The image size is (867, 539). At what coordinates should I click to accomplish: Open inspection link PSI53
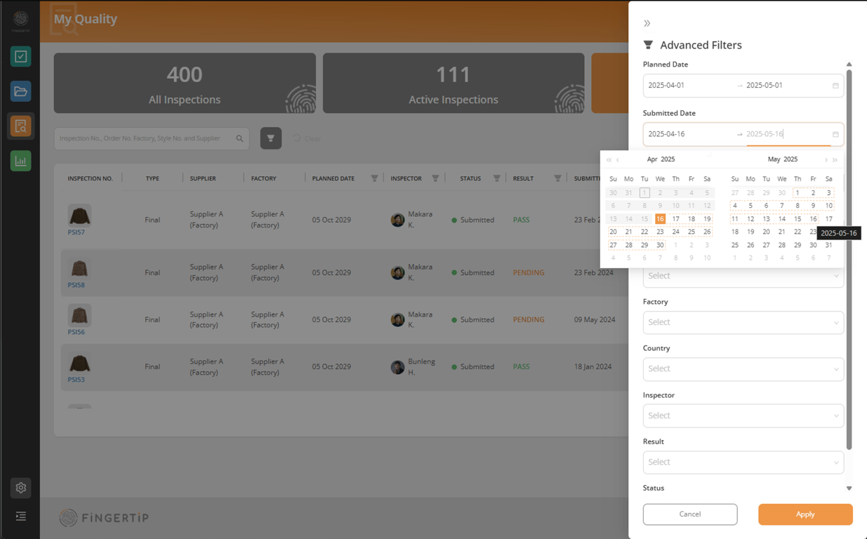[76, 380]
